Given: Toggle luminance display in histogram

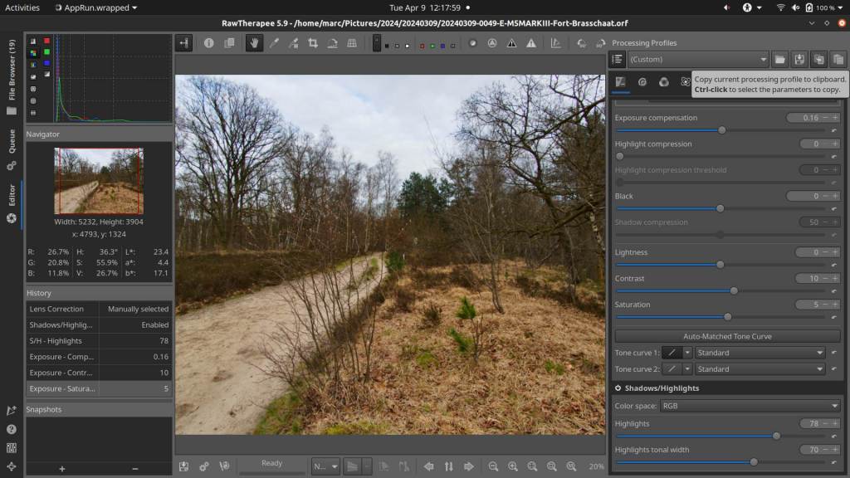Looking at the screenshot, I should click(x=46, y=74).
